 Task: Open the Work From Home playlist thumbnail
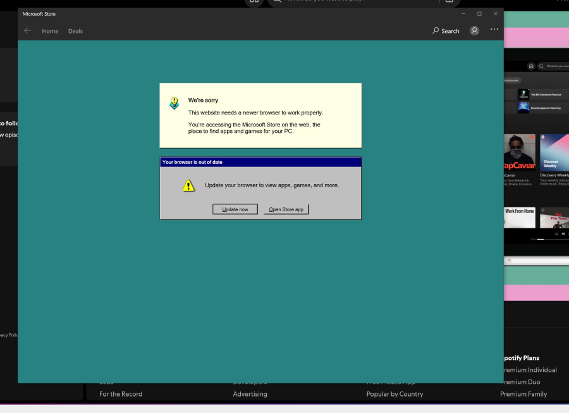(x=520, y=218)
